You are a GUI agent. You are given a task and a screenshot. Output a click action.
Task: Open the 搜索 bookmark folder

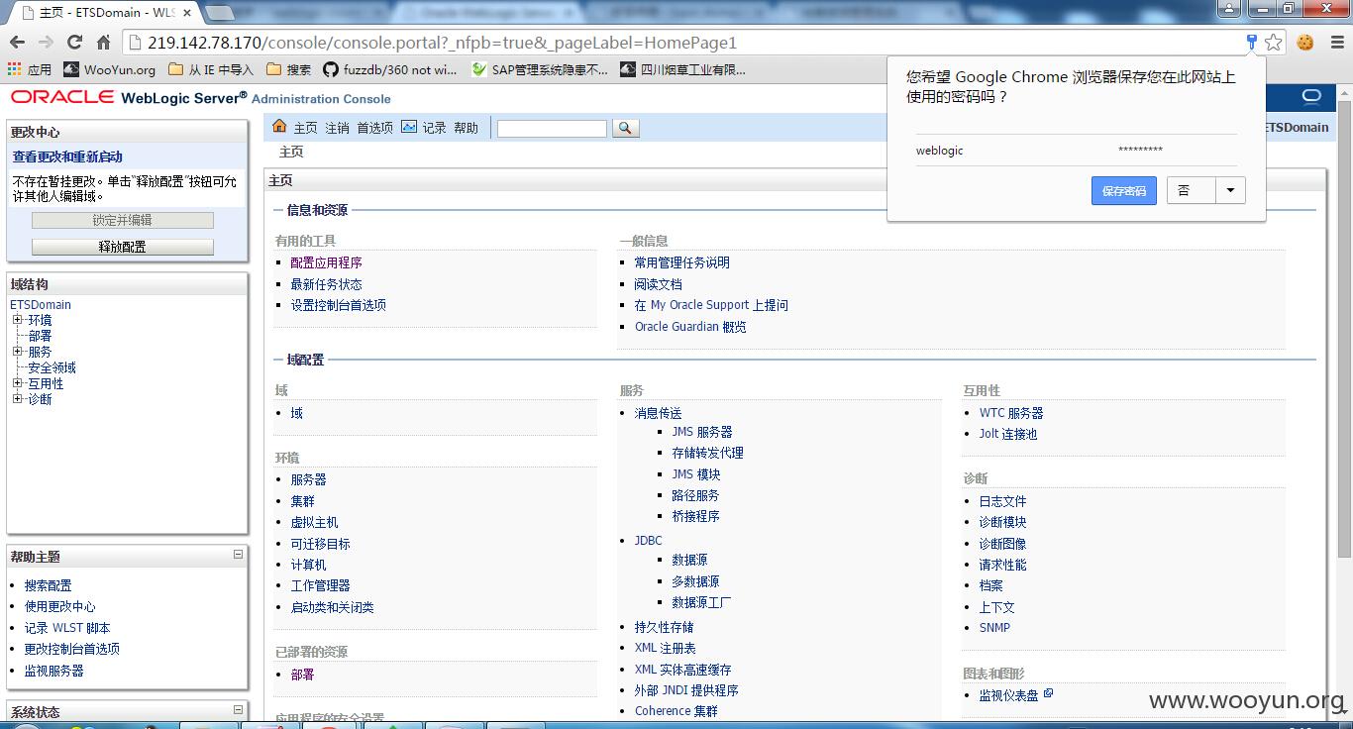[288, 69]
